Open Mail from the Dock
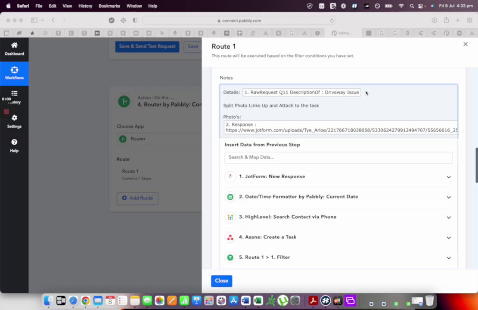 click(98, 301)
